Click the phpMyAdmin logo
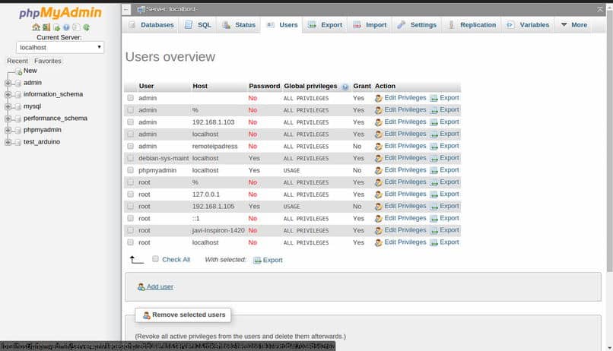 60,13
